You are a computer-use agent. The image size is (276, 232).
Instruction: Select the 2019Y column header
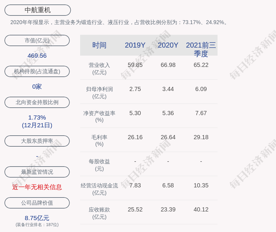(135, 45)
